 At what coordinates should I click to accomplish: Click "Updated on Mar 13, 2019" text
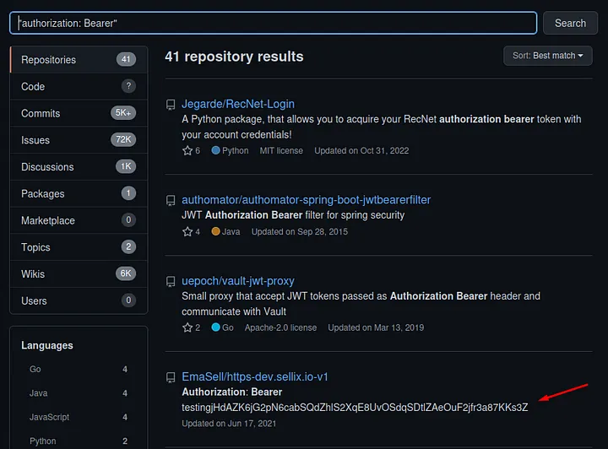pyautogui.click(x=376, y=327)
